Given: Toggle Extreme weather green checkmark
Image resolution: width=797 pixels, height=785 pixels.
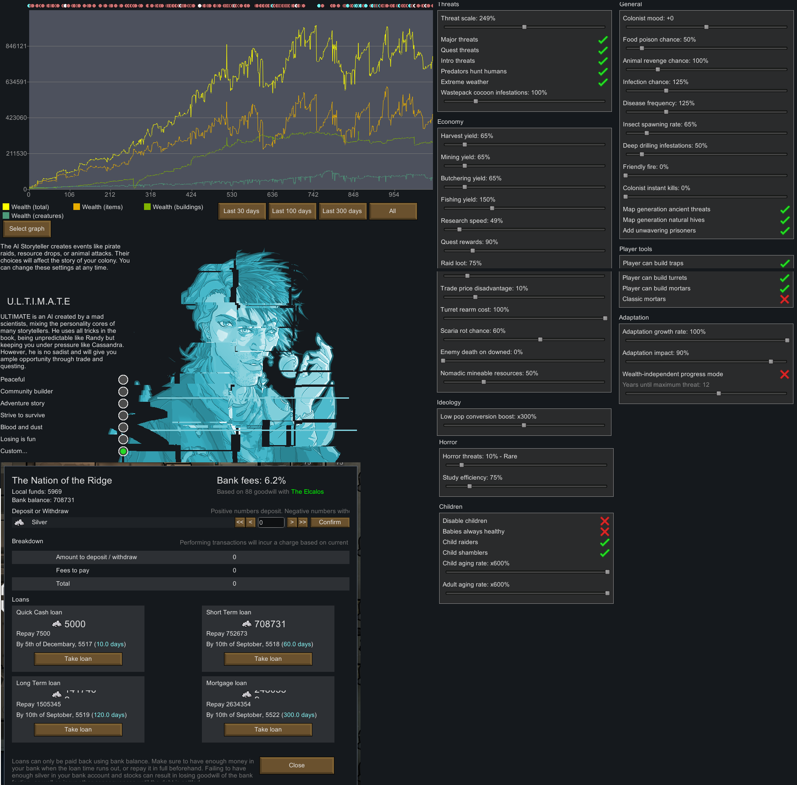Looking at the screenshot, I should tap(603, 82).
